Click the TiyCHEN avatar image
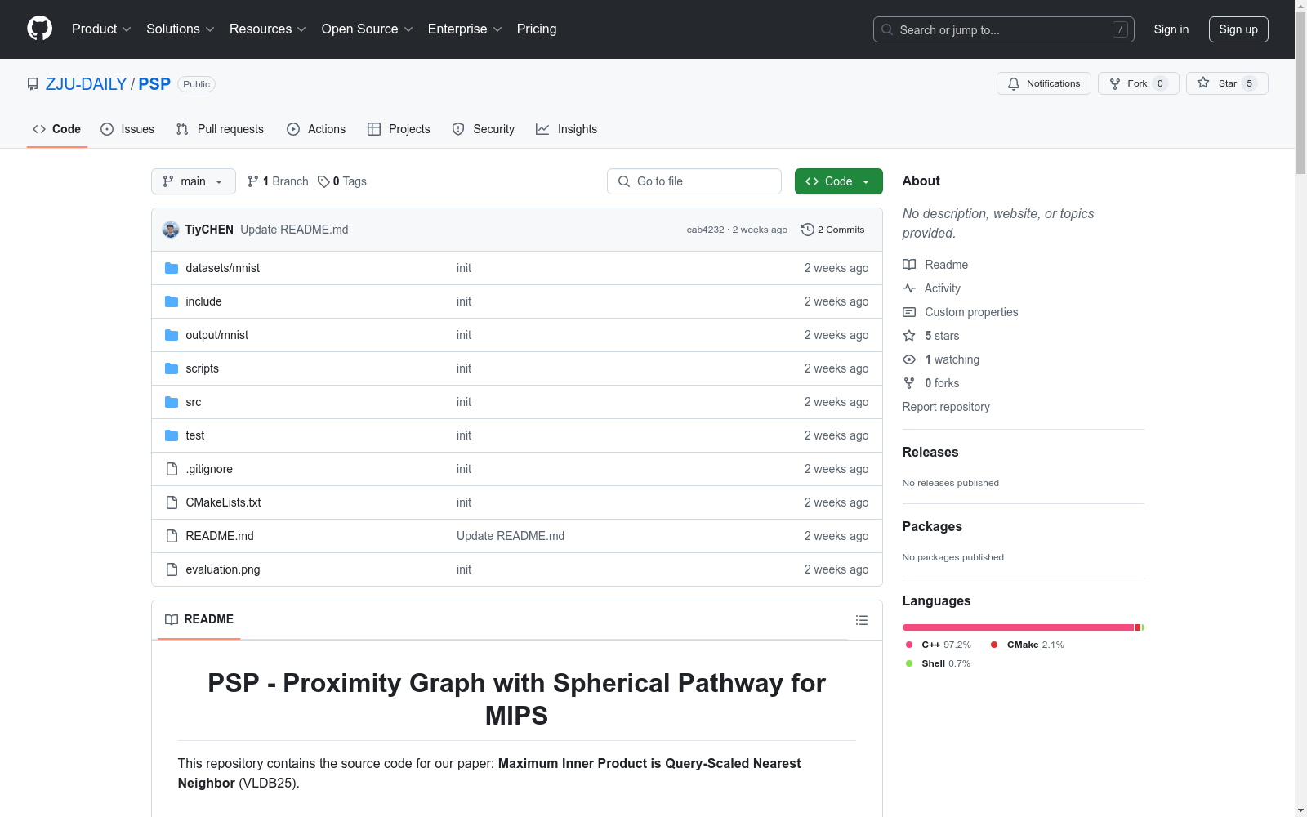 pos(171,230)
